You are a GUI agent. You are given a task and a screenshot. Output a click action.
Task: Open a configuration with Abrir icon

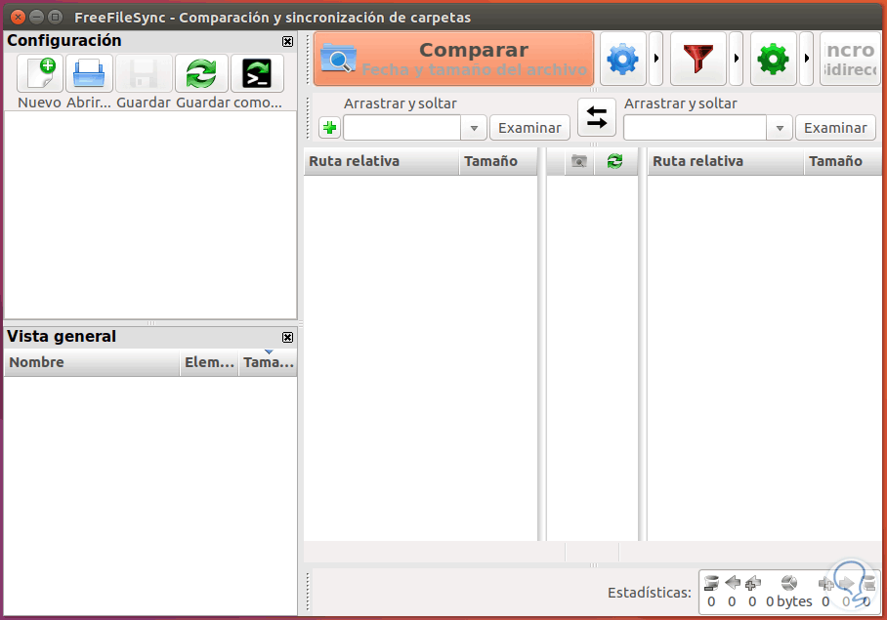coord(89,73)
